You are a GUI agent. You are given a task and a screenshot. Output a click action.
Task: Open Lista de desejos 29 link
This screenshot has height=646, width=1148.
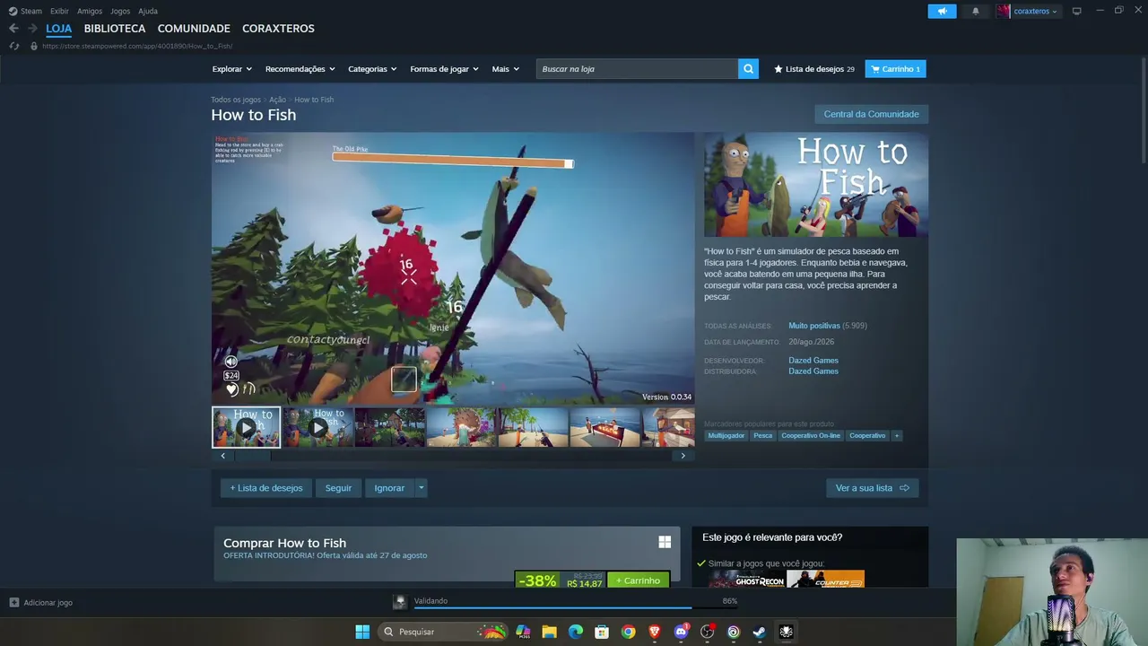[814, 69]
